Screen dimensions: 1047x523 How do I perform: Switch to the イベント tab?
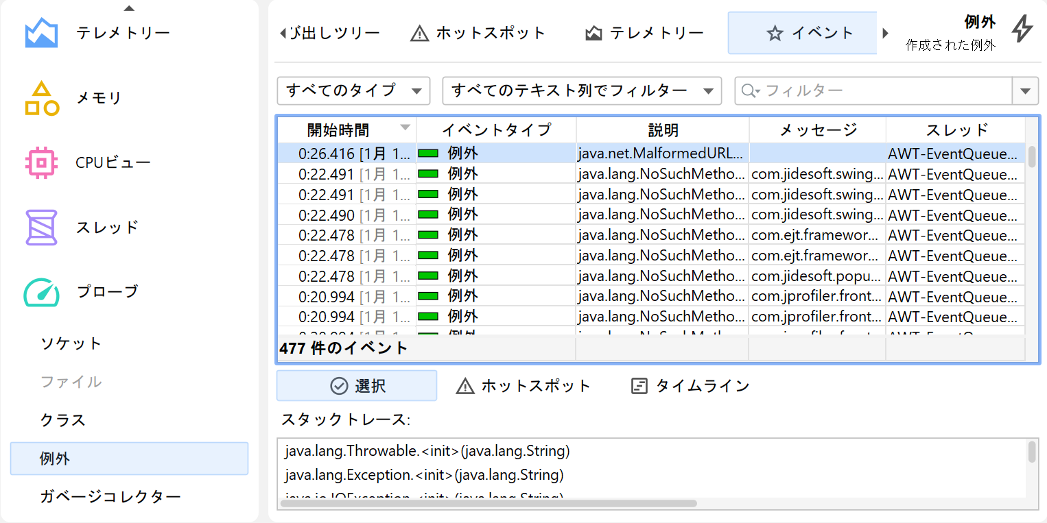coord(802,33)
